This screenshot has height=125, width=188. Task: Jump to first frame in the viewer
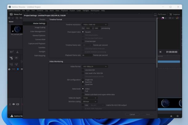point(160,52)
